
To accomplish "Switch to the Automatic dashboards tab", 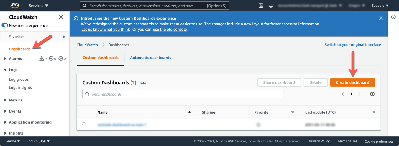I will pos(150,58).
